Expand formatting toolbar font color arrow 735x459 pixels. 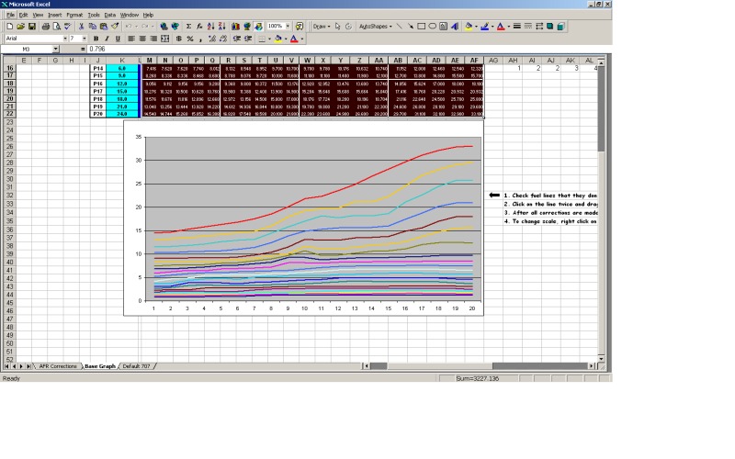pyautogui.click(x=302, y=39)
